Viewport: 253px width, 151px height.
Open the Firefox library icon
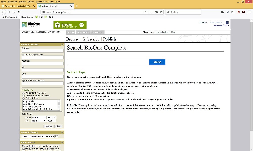click(222, 12)
